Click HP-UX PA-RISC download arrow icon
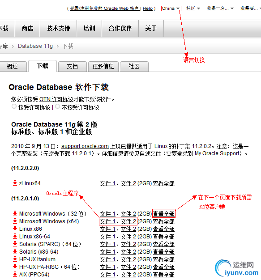Viewport: 261px width, 280px height. [15, 267]
